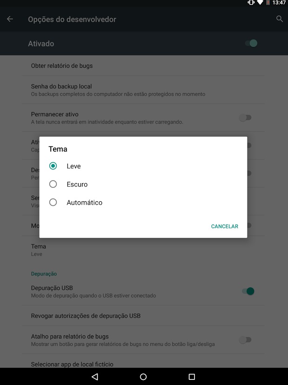
Task: Toggle the Ativado developer options switch
Action: point(251,43)
